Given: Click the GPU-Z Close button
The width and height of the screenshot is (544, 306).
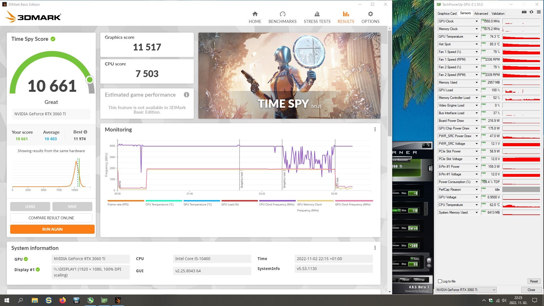Looking at the screenshot, I should tap(531, 290).
